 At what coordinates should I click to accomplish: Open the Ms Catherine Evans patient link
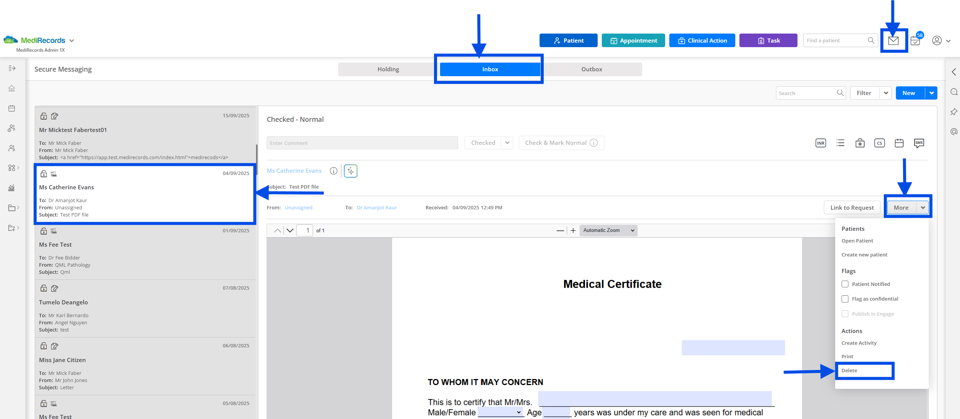tap(294, 171)
